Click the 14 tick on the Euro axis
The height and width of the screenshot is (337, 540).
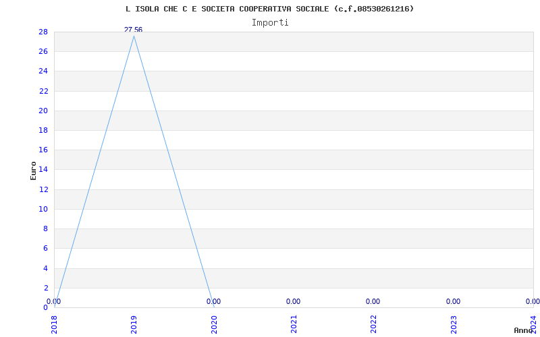[43, 170]
